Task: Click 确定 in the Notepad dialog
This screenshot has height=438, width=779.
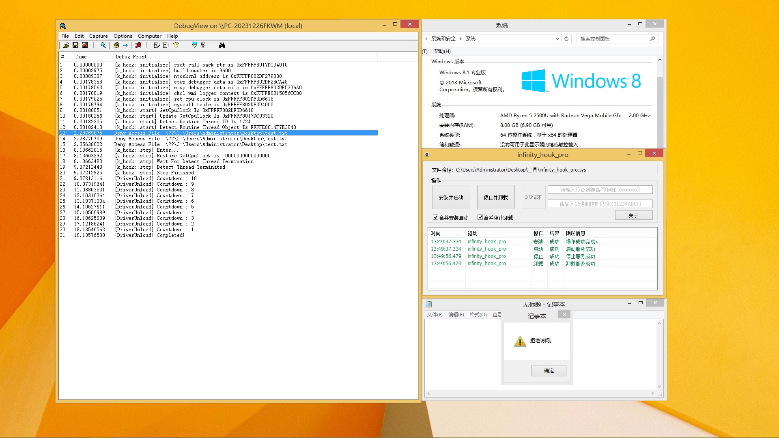Action: 549,371
